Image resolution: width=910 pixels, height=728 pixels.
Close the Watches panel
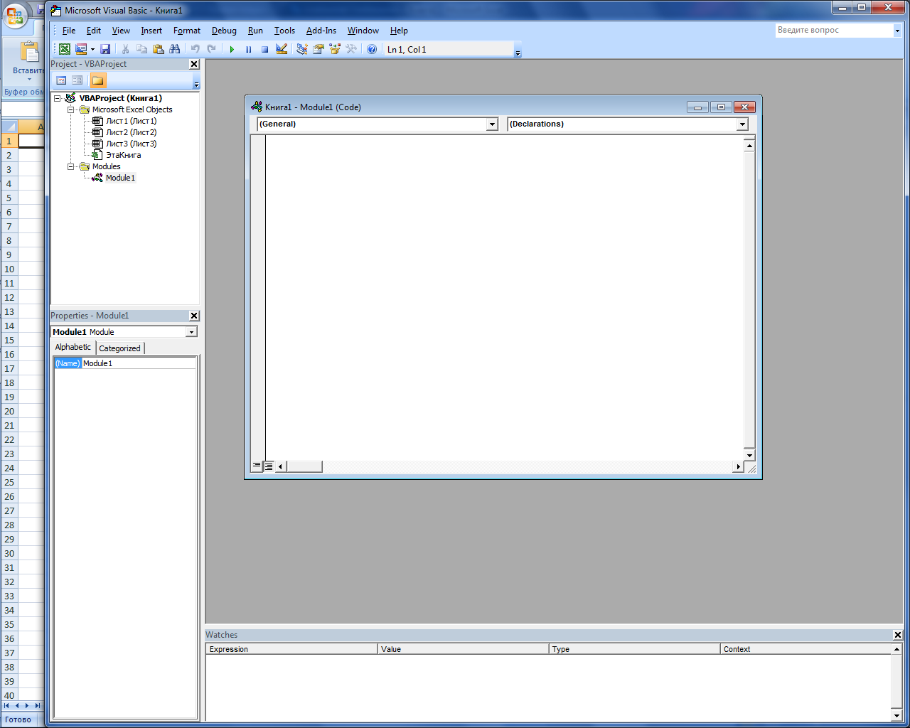click(x=897, y=635)
